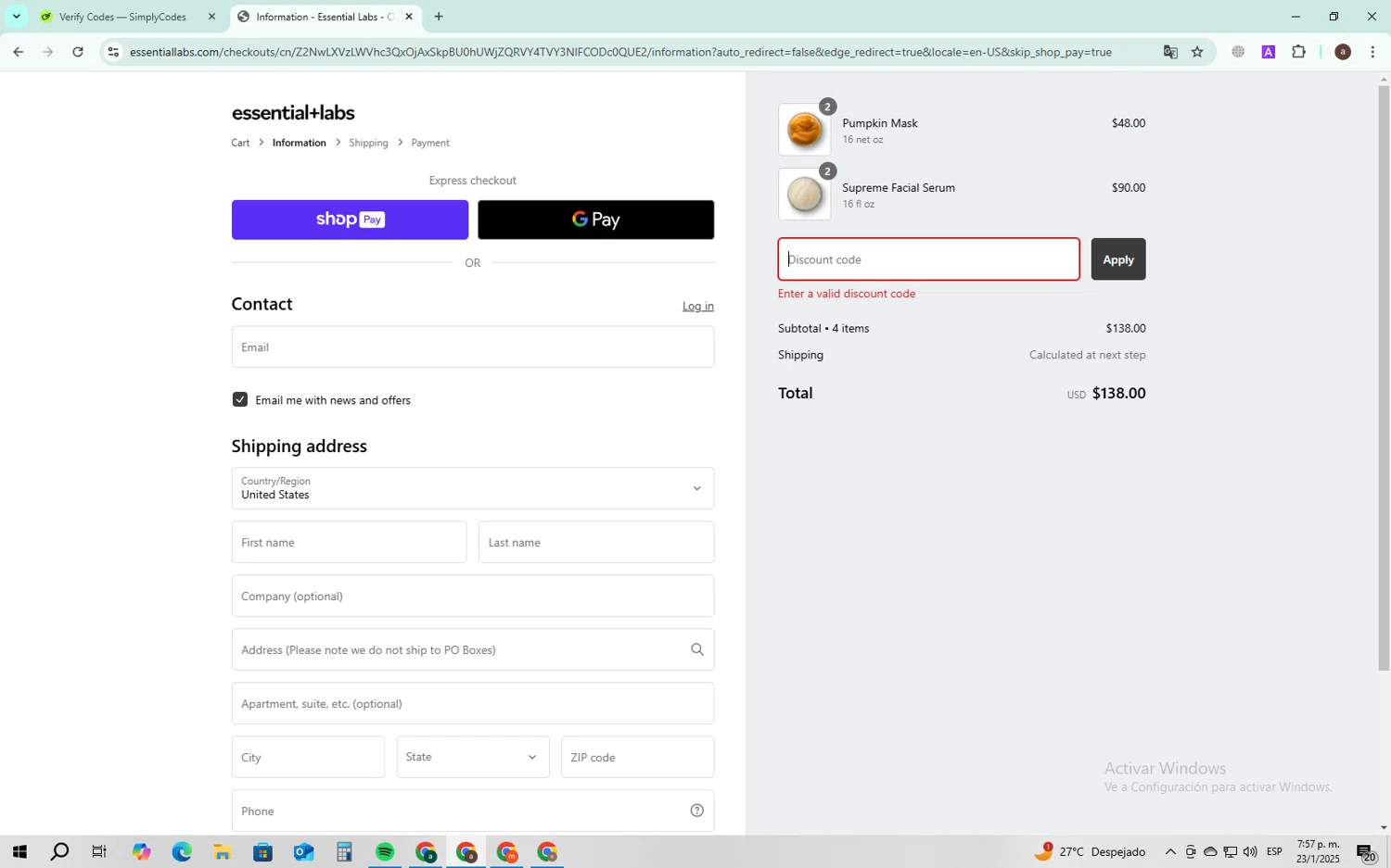Click the Supreme Facial Serum thumbnail
The width and height of the screenshot is (1391, 868).
point(804,195)
